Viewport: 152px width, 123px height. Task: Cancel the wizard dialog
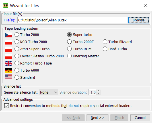coord(140,118)
